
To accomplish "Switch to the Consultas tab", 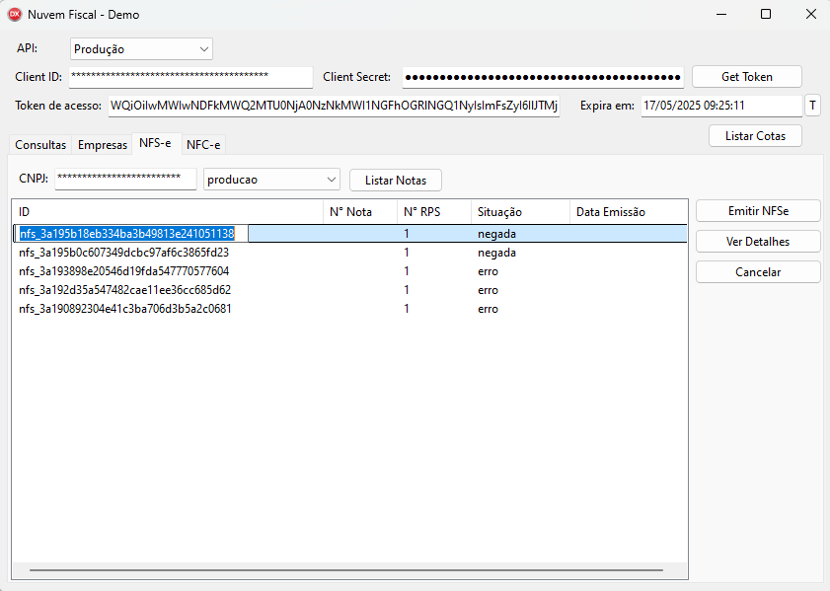I will (x=40, y=145).
